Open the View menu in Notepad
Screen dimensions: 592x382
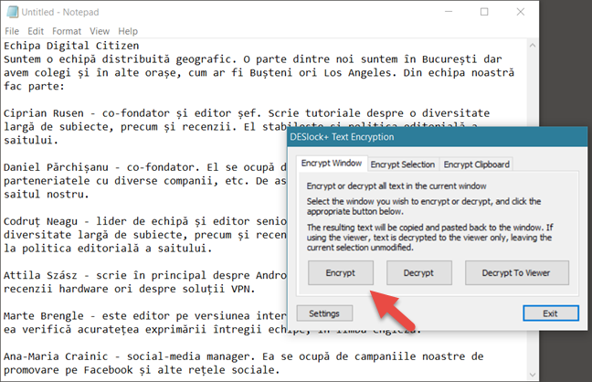click(x=100, y=31)
